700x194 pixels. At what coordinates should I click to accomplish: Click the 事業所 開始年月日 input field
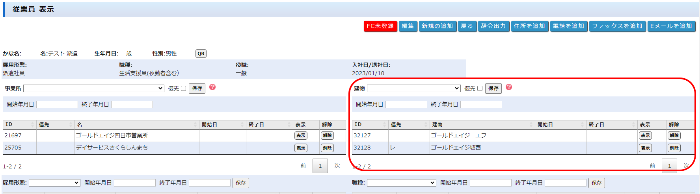coord(57,105)
